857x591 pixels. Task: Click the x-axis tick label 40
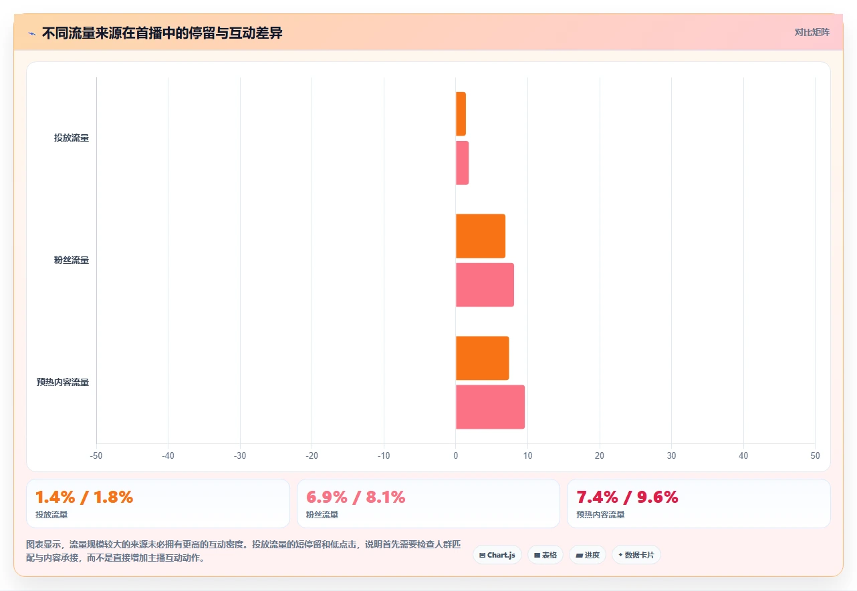click(743, 456)
